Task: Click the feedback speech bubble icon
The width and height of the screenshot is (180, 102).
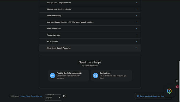Action: 138,96
